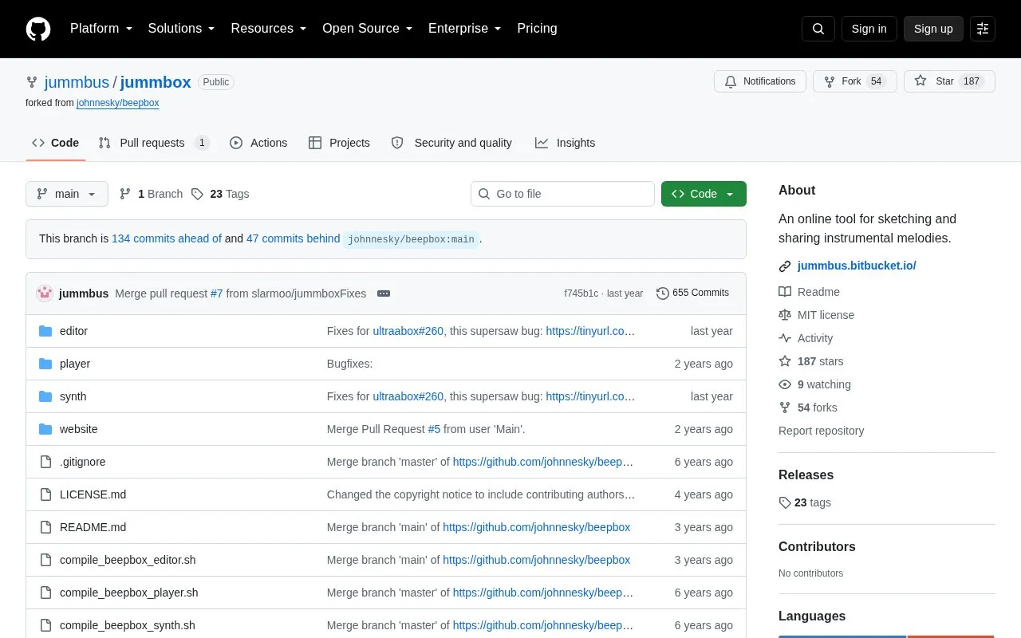Click the website folder icon

tap(45, 429)
